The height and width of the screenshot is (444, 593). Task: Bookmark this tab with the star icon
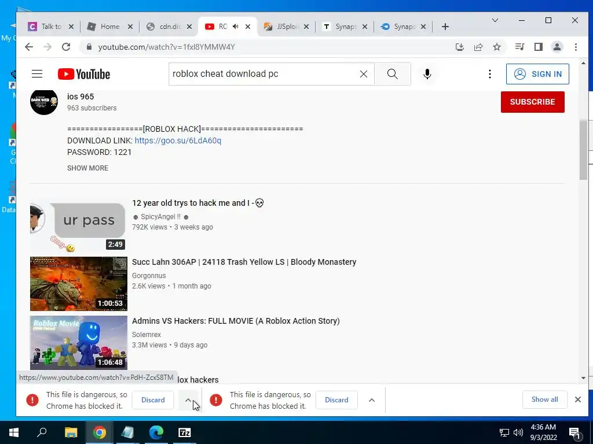pyautogui.click(x=496, y=47)
